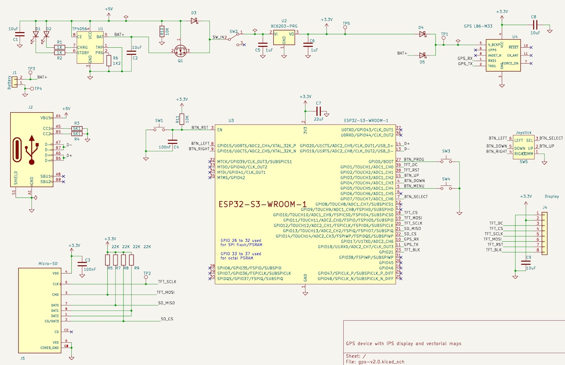This screenshot has width=565, height=365.
Task: Select LED symbol D2
Action: pyautogui.click(x=46, y=35)
